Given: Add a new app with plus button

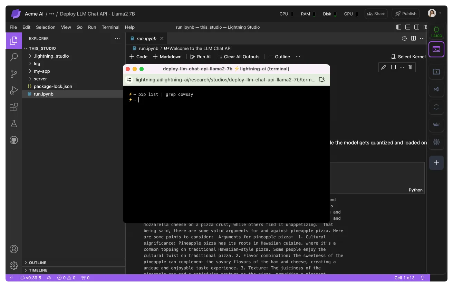Looking at the screenshot, I should pos(436,163).
